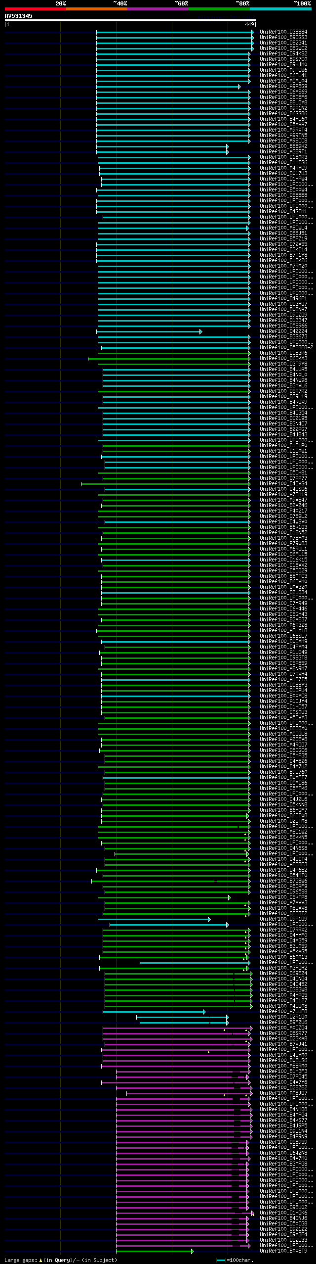Open hit UniRef100_Q94KS2
Viewport: 316px width, 1264px height.
coord(283,54)
